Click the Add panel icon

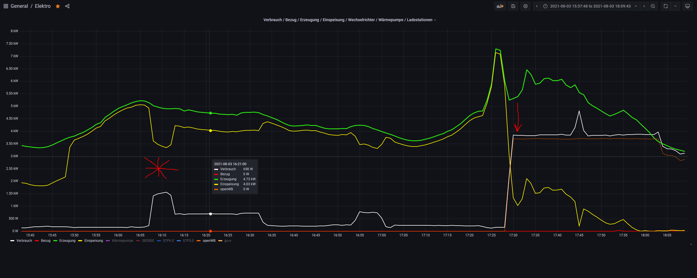point(500,6)
